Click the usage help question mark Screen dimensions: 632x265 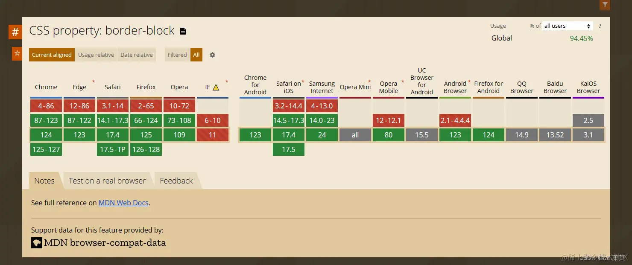pos(600,26)
